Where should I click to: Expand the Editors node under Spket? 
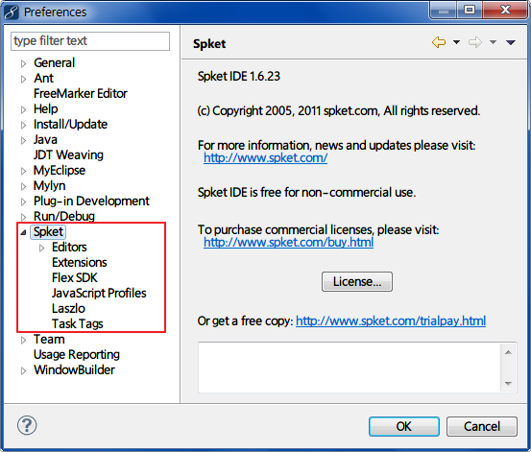41,249
